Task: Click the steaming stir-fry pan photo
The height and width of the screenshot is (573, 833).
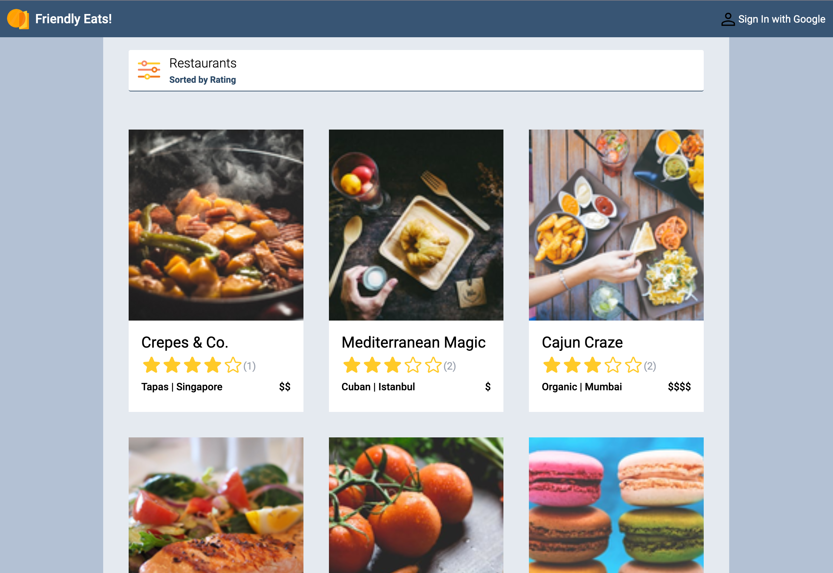Action: (x=216, y=225)
